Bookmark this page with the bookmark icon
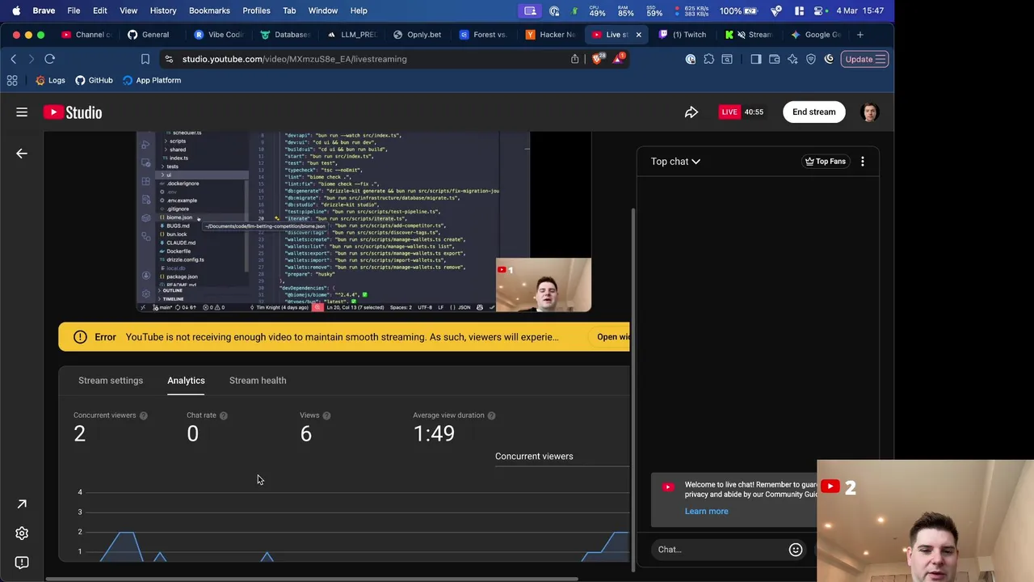Screen dimensions: 1034x582 [x=145, y=59]
